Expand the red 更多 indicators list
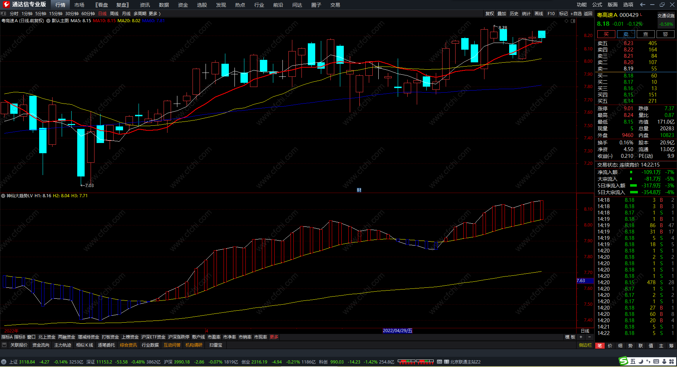 pos(274,337)
